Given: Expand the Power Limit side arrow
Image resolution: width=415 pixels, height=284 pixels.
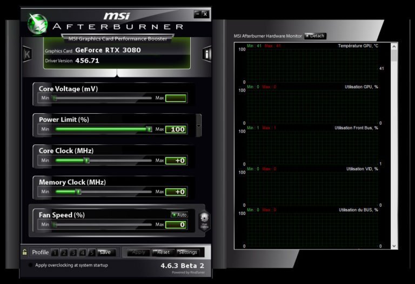Looking at the screenshot, I should tap(198, 126).
